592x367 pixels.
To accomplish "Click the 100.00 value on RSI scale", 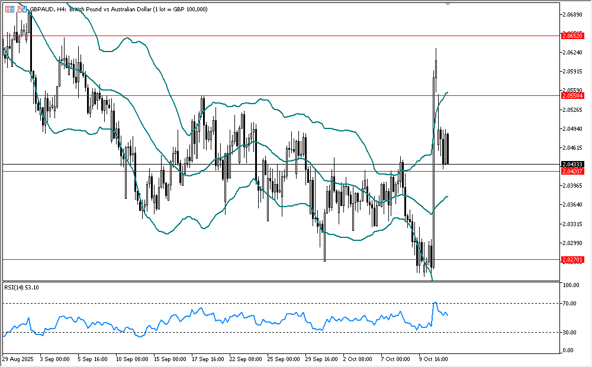I will coord(571,285).
